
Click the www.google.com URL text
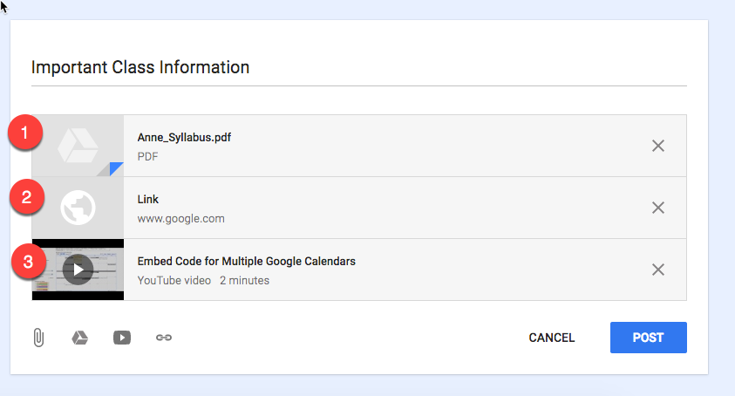(x=180, y=218)
